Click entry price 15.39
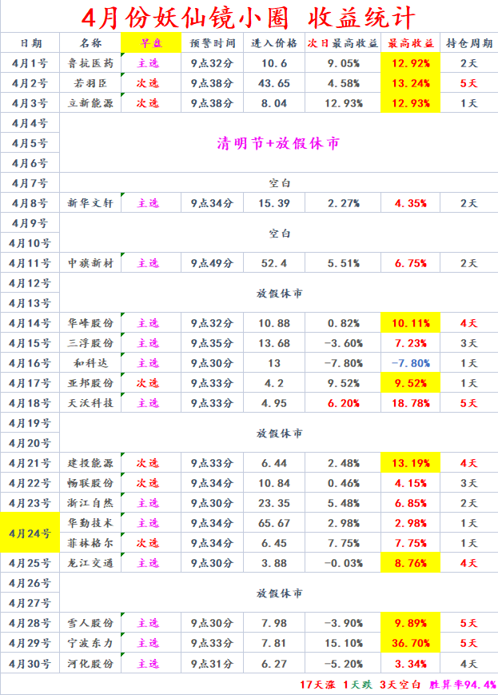Viewport: 498px width, 695px height. [x=274, y=203]
